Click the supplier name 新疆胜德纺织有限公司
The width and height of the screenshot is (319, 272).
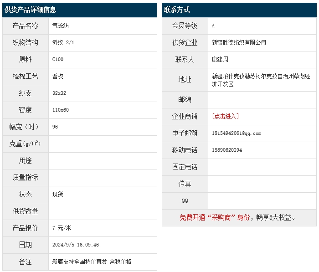[x=239, y=42]
